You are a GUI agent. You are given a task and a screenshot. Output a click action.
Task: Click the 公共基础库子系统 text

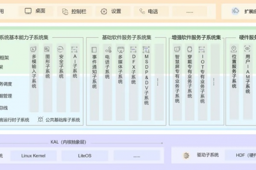tap(63, 120)
